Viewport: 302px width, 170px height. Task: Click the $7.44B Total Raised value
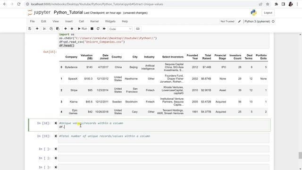point(207,67)
